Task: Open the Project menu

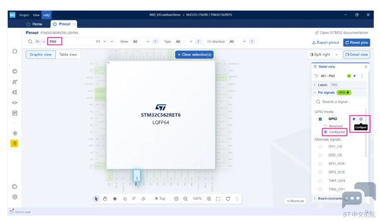Action: tap(24, 15)
